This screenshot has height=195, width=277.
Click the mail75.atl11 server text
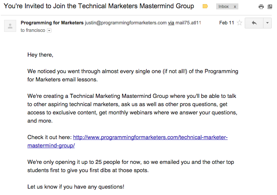pyautogui.click(x=188, y=23)
